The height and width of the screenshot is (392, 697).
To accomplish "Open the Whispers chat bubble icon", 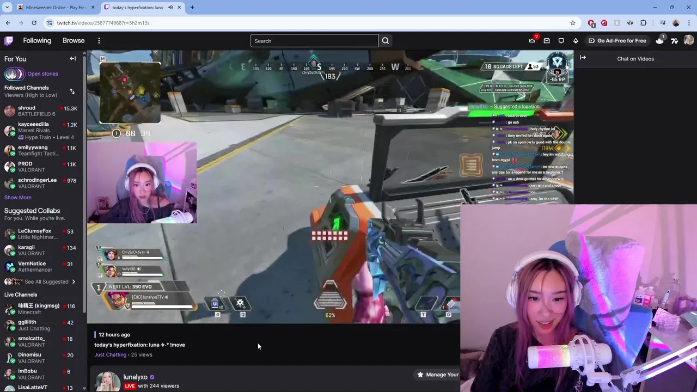I will 561,41.
